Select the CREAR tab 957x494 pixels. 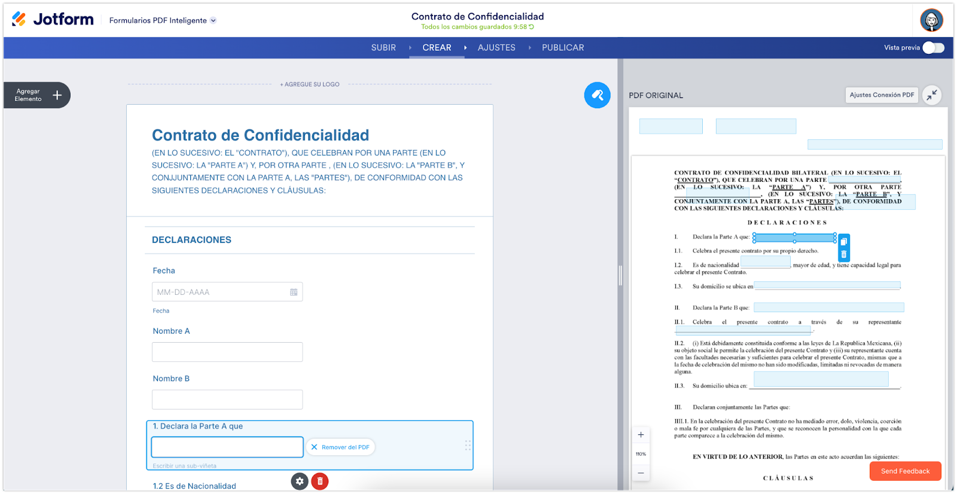coord(437,48)
